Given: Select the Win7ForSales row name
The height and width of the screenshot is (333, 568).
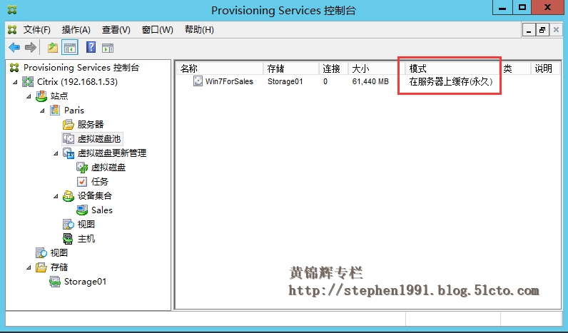Looking at the screenshot, I should [229, 81].
